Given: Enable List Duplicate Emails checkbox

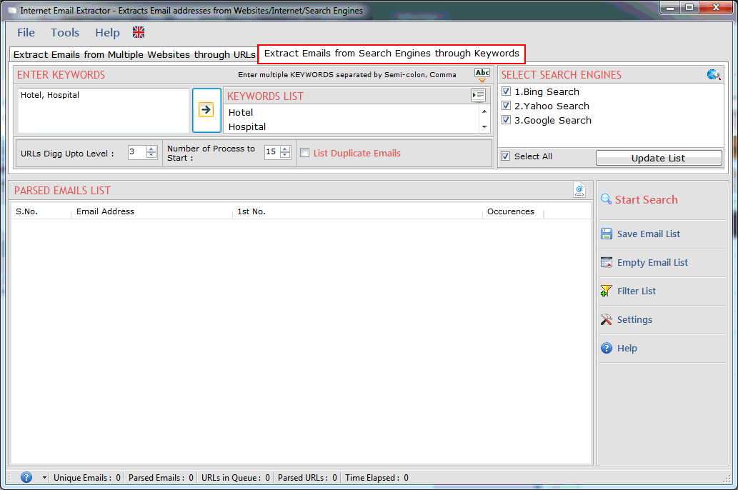Looking at the screenshot, I should coord(305,153).
